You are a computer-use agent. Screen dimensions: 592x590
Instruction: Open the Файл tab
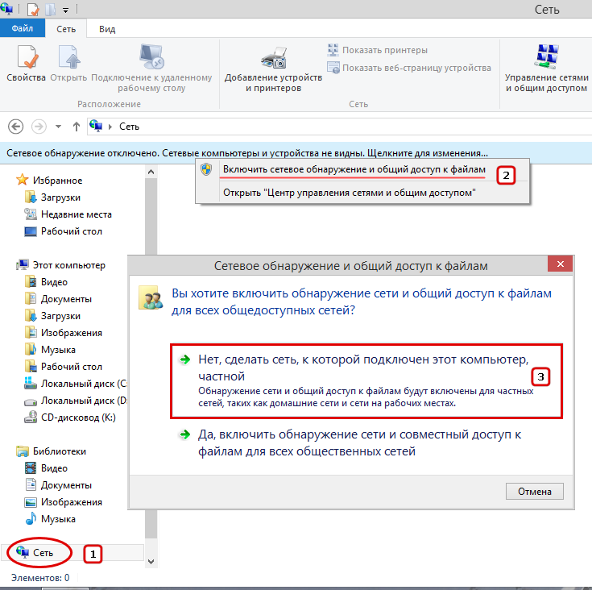[x=23, y=28]
